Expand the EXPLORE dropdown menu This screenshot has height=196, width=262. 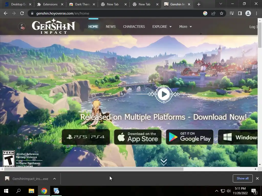(162, 27)
